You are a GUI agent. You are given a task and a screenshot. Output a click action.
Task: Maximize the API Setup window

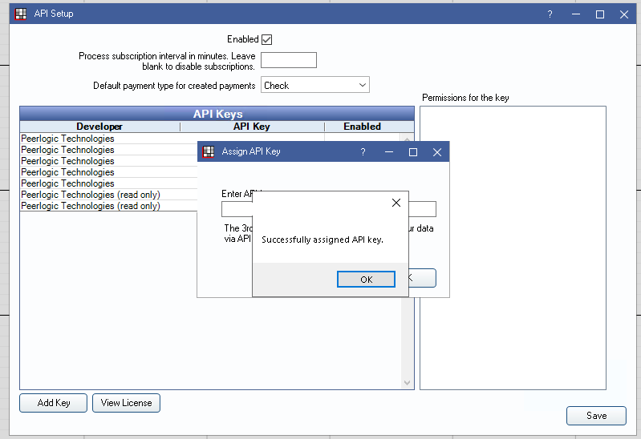tap(600, 14)
